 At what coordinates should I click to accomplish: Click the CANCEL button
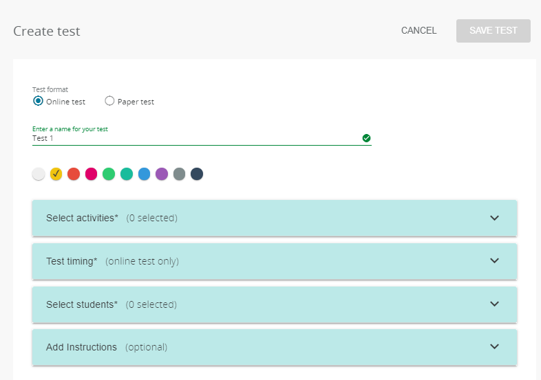coord(419,31)
